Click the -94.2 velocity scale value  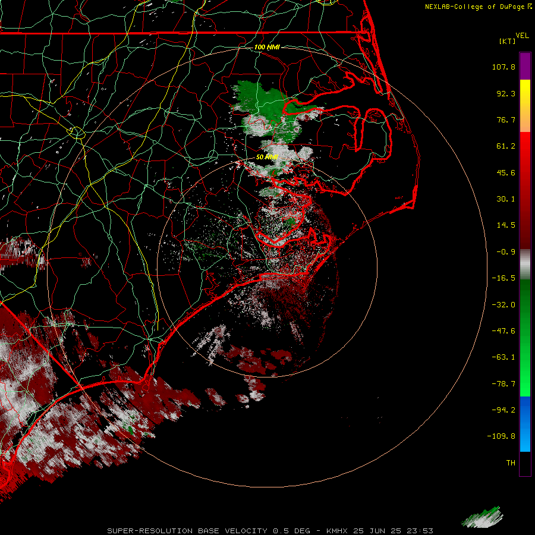(x=503, y=410)
